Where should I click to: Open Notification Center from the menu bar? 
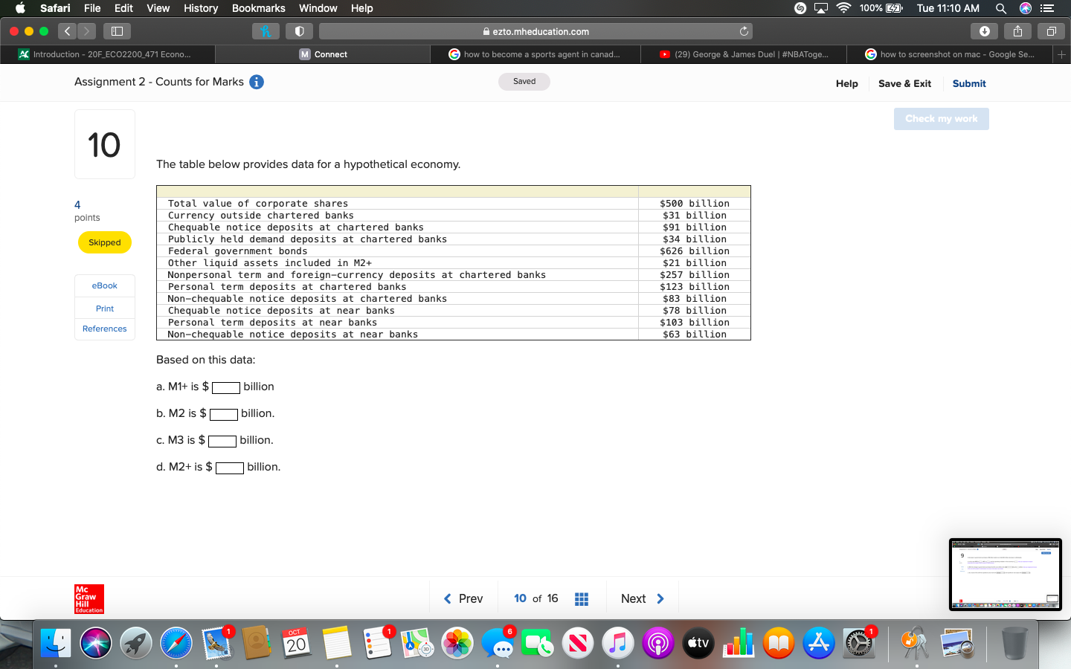tap(1049, 8)
